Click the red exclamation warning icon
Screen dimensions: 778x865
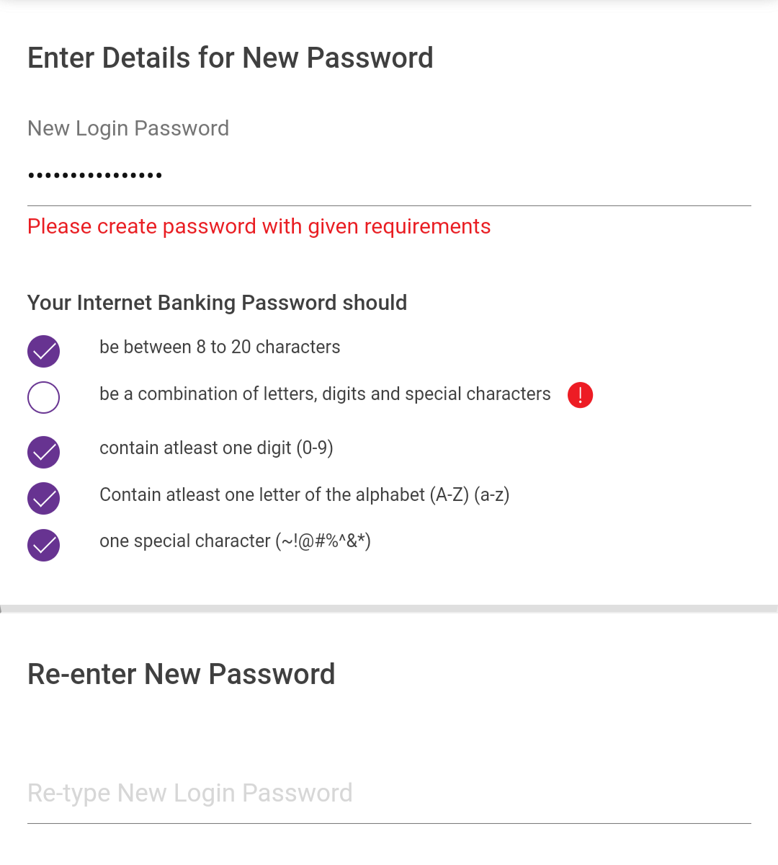point(580,395)
